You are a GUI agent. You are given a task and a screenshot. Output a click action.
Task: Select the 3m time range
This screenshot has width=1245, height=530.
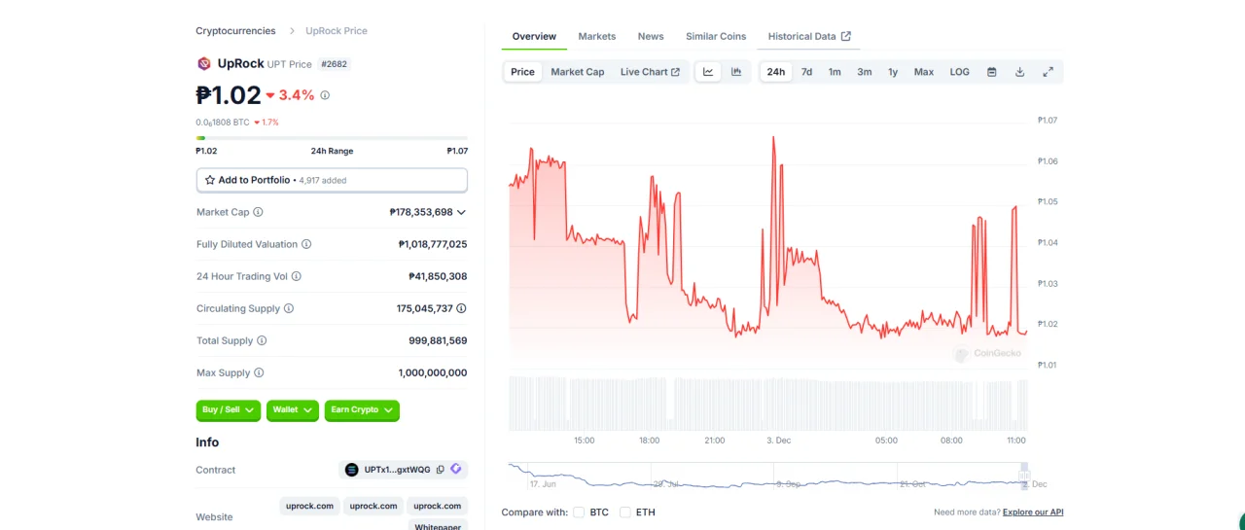865,72
